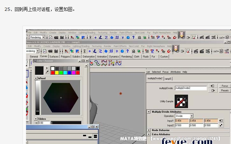The width and height of the screenshot is (231, 144).
Task: Click the output connection icon below the input connection icon
Action: click(x=213, y=90)
